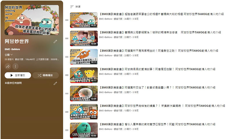Click the pencil icon beside the playlist title
The image size is (232, 139).
tap(55, 41)
